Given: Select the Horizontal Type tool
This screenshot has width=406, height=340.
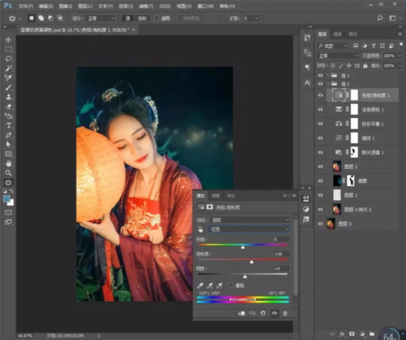Looking at the screenshot, I should [x=9, y=125].
